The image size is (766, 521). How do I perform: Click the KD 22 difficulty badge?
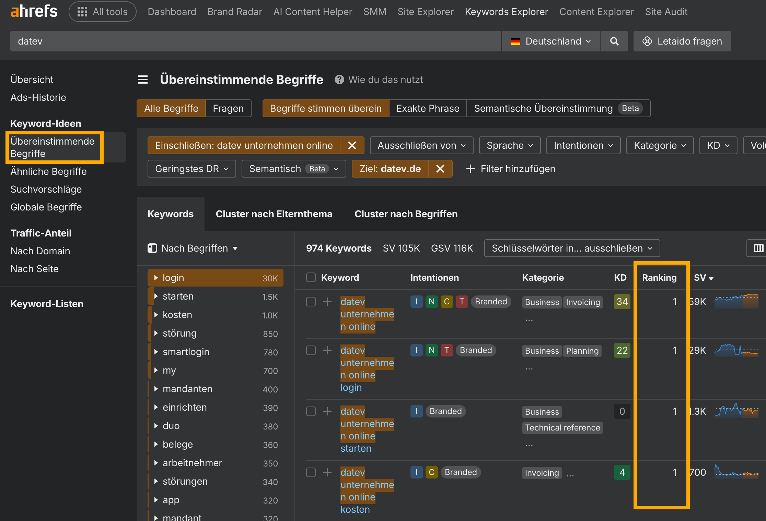[622, 350]
